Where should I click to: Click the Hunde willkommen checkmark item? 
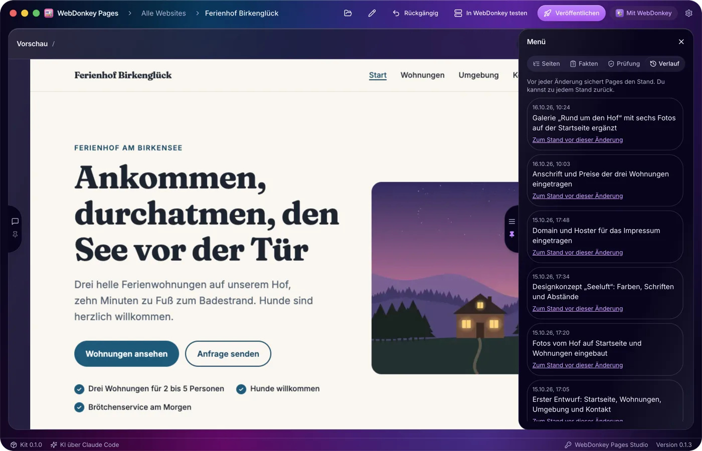tap(278, 389)
